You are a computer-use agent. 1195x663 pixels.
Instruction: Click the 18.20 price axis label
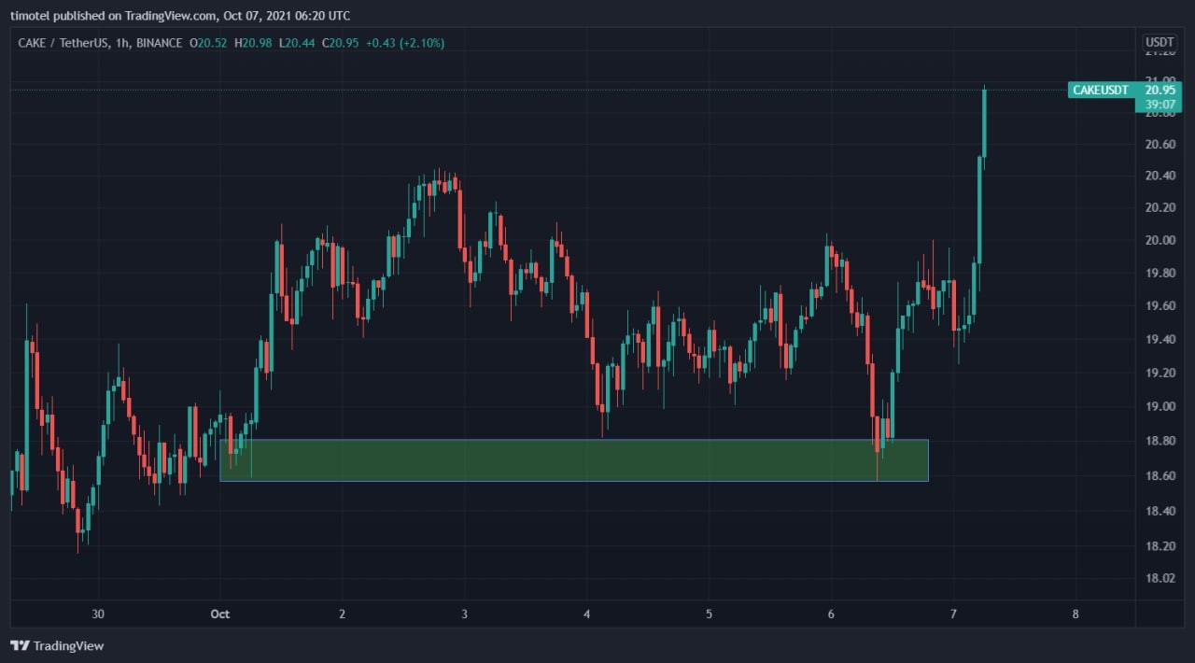click(x=1160, y=545)
